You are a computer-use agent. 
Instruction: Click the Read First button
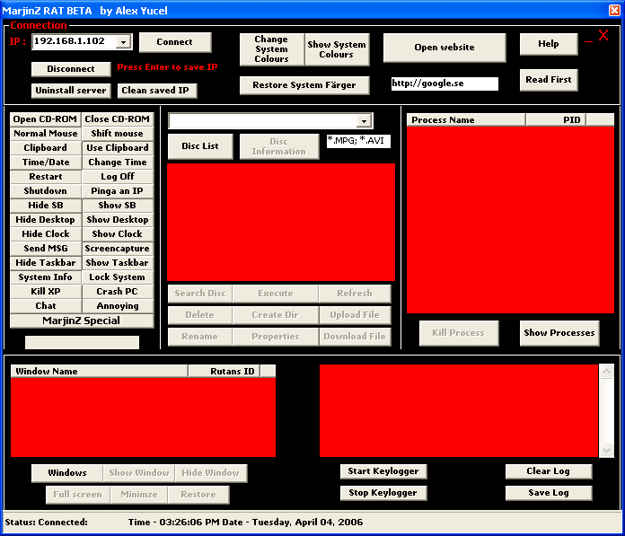(x=548, y=80)
